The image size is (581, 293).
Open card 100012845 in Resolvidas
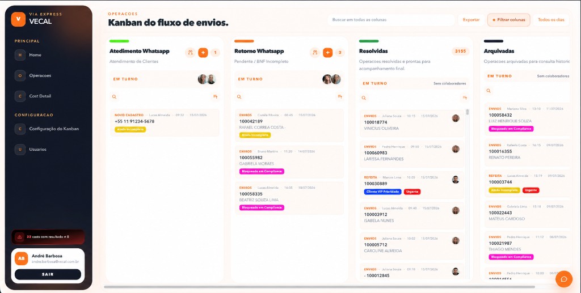coord(412,271)
